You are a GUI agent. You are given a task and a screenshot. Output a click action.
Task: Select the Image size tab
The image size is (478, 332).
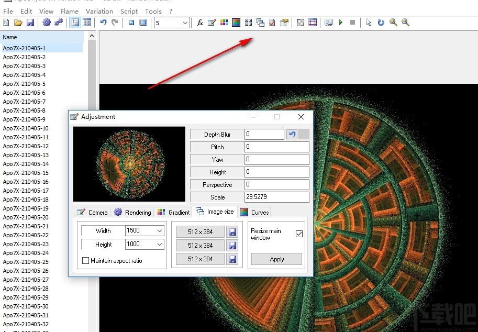tap(215, 211)
